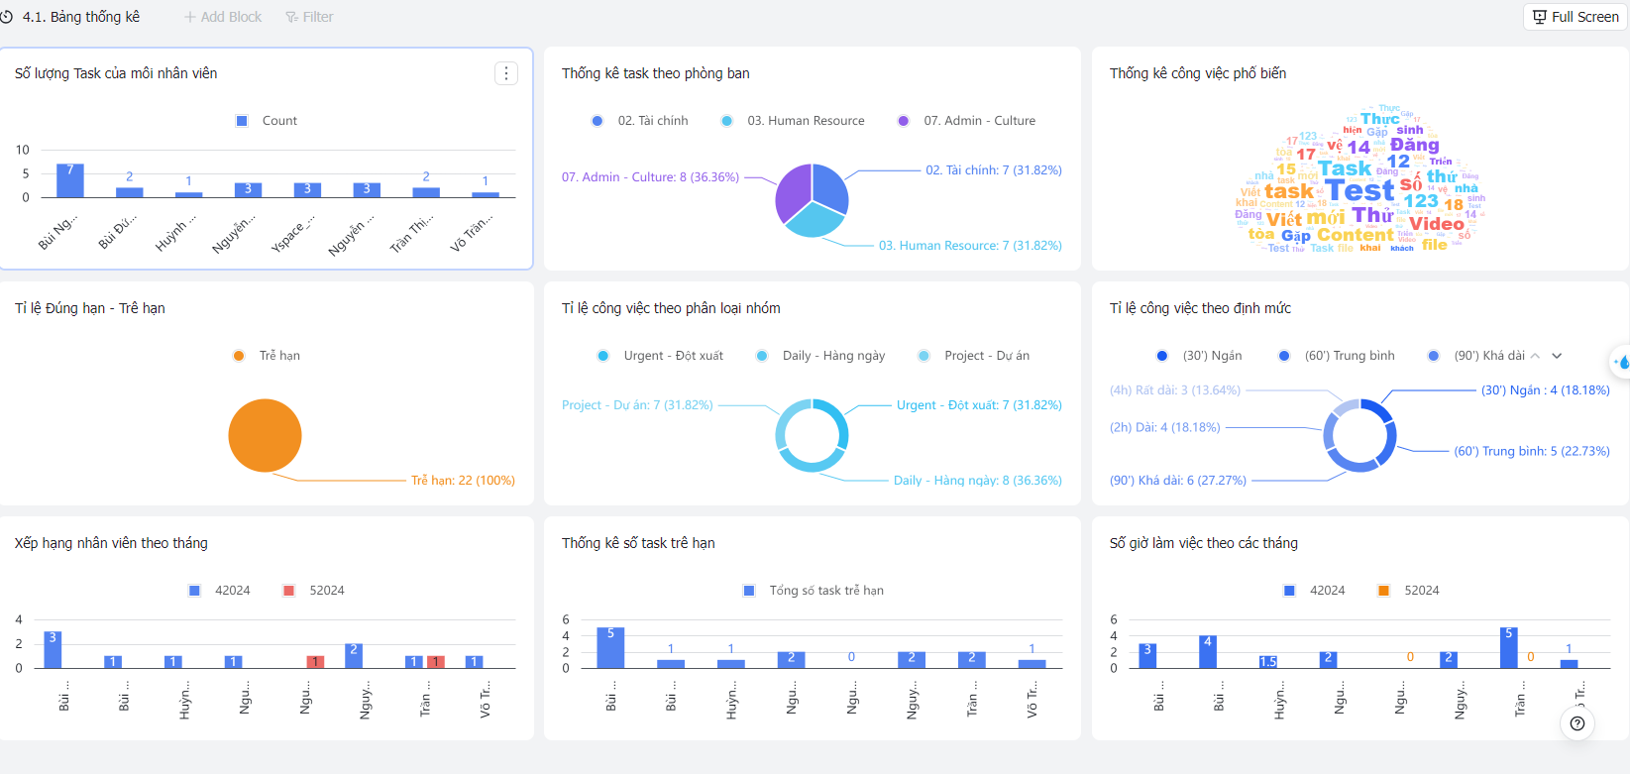Open the three-dot menu of Số lượng Task block
The image size is (1630, 774).
[x=506, y=73]
